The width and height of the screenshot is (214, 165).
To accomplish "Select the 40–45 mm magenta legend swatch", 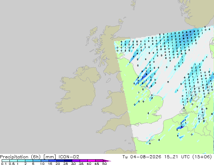I will [x=91, y=161].
